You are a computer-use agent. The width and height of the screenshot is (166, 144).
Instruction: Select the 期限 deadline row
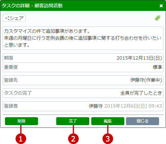[x=83, y=58]
